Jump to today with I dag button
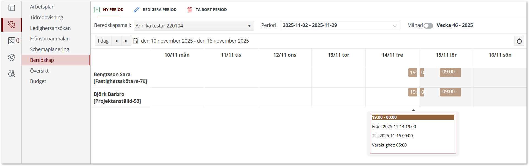This screenshot has width=529, height=166. tap(103, 41)
